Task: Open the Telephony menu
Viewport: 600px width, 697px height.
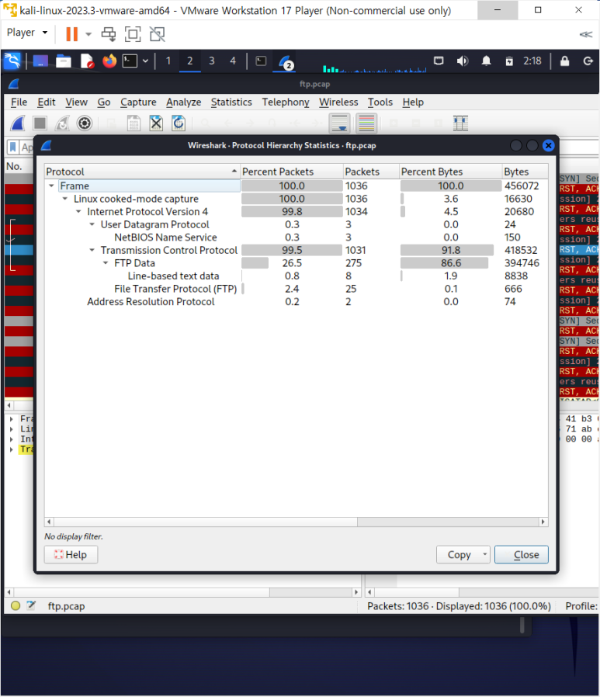Action: [286, 102]
